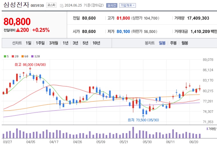Select the 3개월 line chart period

[54, 43]
